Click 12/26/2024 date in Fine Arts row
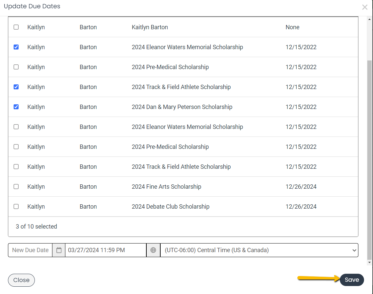373x294 pixels. pyautogui.click(x=301, y=187)
